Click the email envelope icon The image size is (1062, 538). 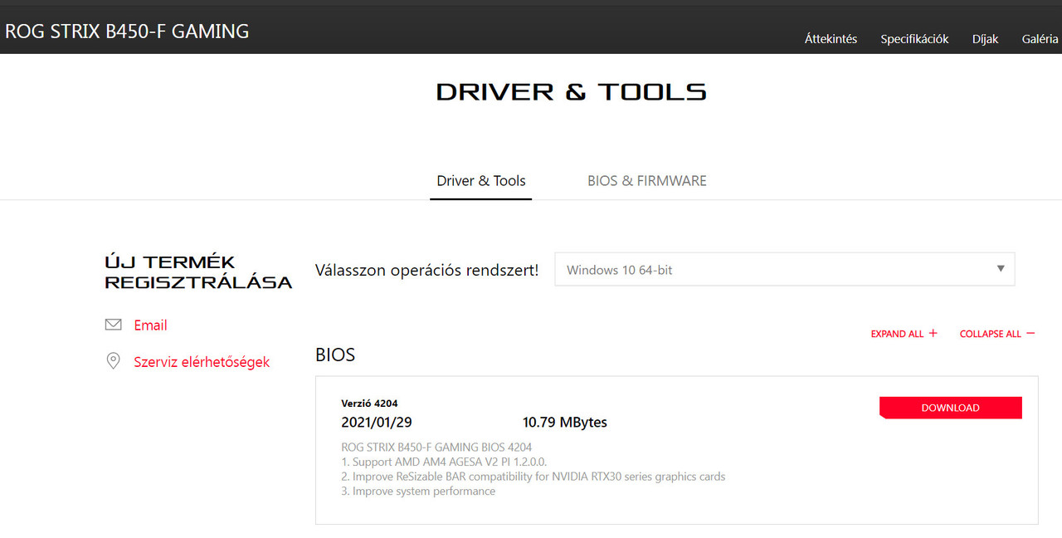click(x=114, y=325)
